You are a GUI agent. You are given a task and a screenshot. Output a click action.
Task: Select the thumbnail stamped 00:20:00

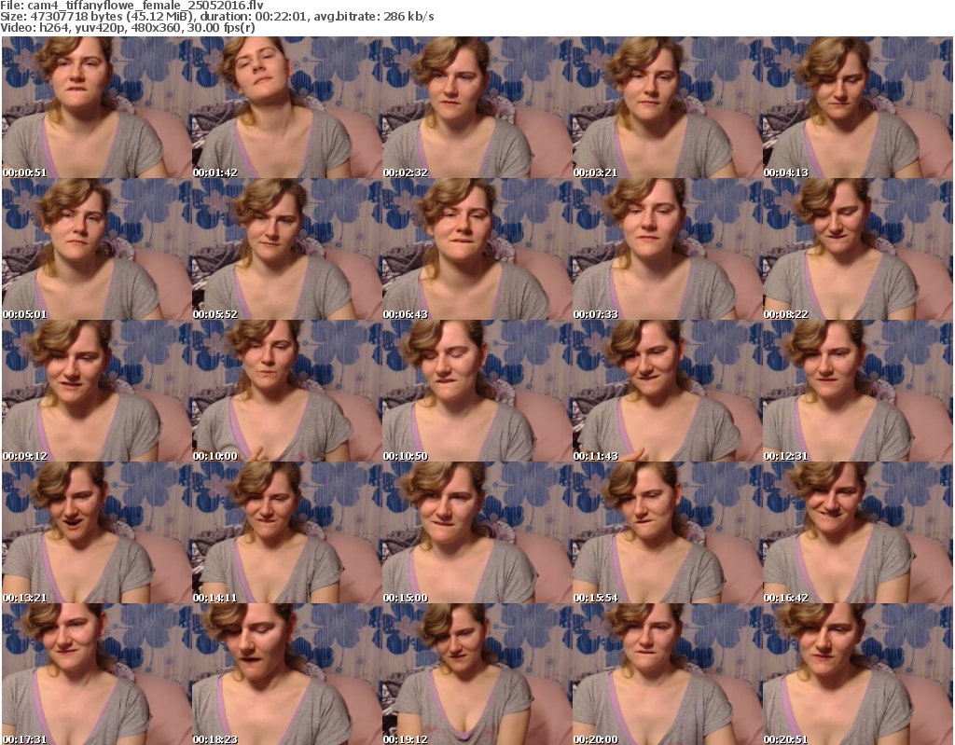coord(667,674)
